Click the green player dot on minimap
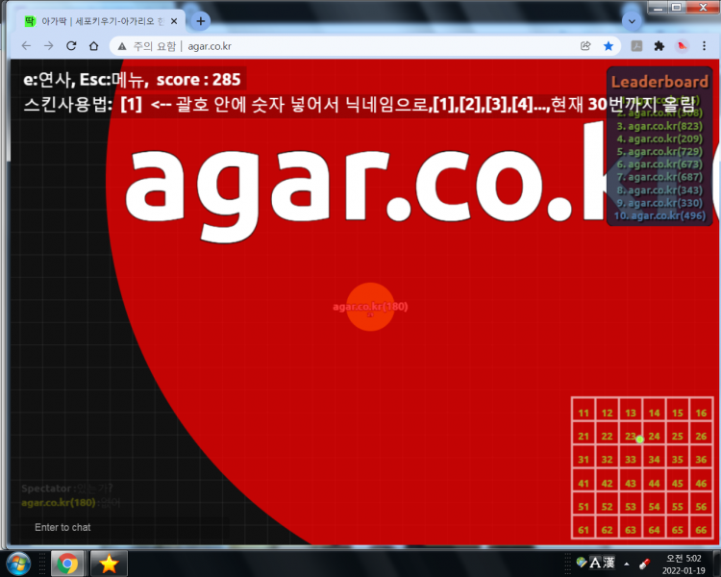Image resolution: width=721 pixels, height=577 pixels. coord(639,439)
